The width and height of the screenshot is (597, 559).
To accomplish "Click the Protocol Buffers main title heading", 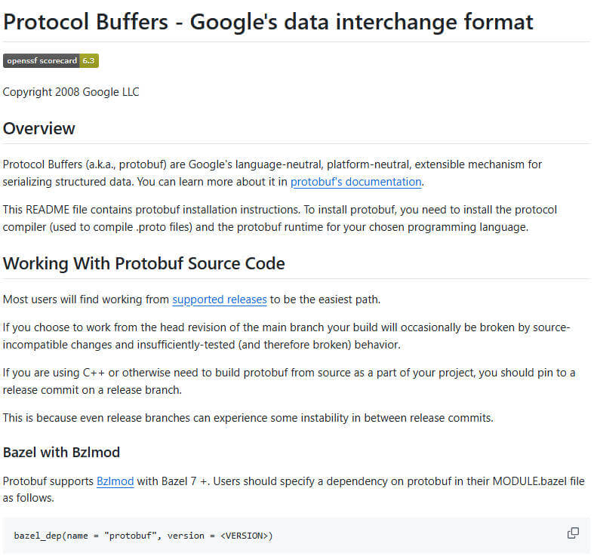I will click(268, 22).
